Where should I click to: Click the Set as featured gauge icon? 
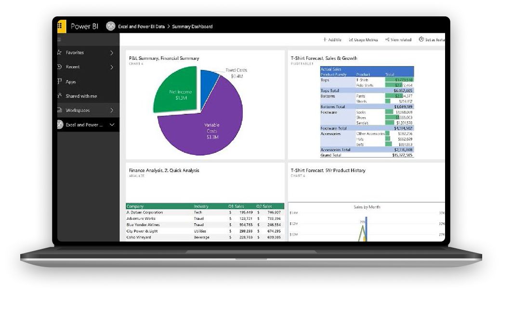421,40
